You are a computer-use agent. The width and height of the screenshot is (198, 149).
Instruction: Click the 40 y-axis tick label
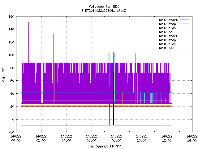[12, 94]
